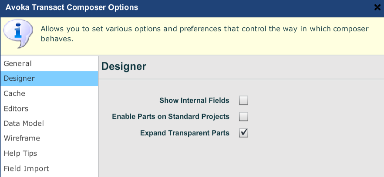Viewport: 384px width, 177px height.
Task: Click the yellow banner description text
Action: coord(205,34)
